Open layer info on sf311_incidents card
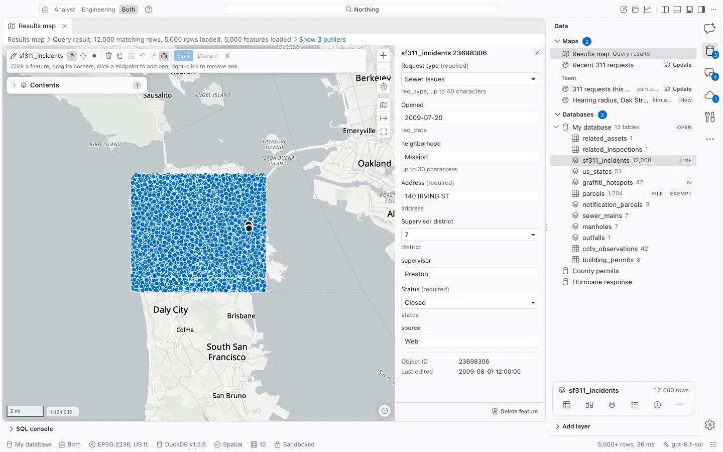Viewport: 723px width, 452px height. 657,405
